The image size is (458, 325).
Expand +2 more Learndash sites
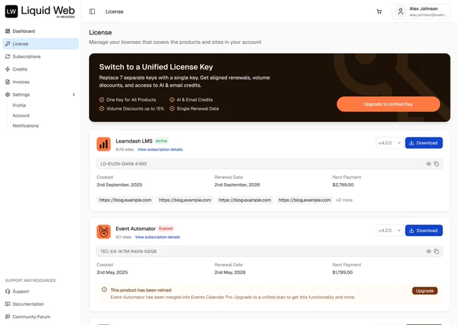(x=344, y=200)
